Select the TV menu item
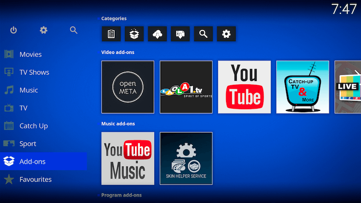 [43, 108]
